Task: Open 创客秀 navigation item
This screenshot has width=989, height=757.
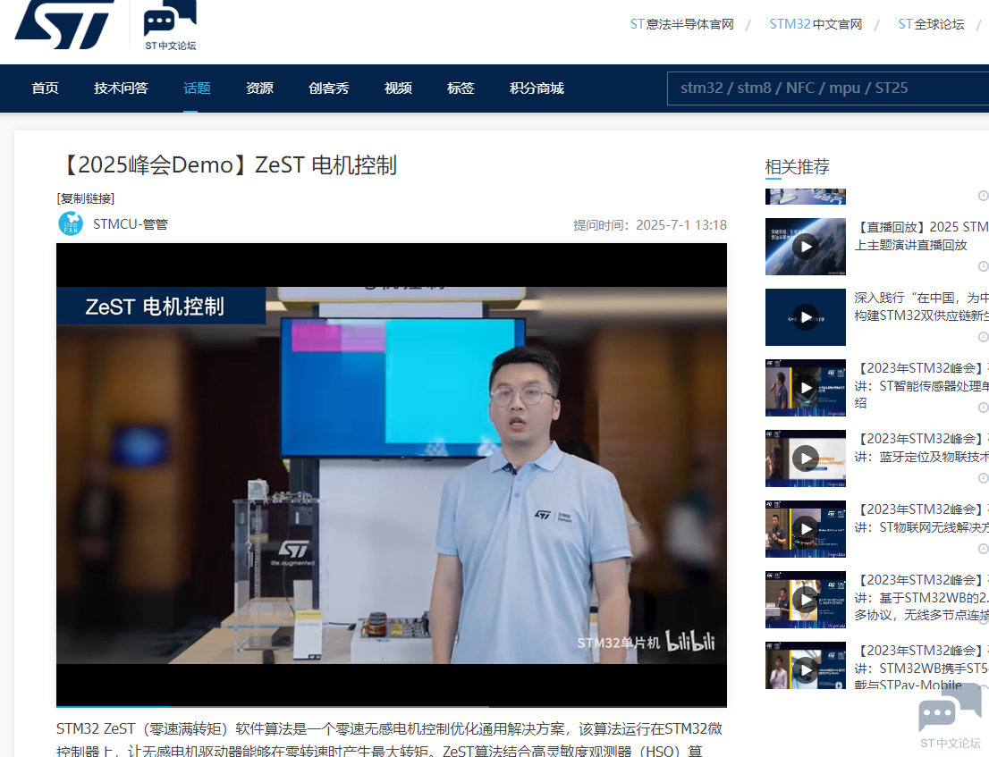Action: point(328,88)
